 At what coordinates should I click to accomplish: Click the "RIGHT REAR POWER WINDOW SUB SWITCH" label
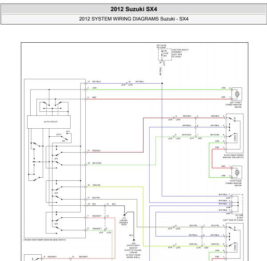[233, 156]
